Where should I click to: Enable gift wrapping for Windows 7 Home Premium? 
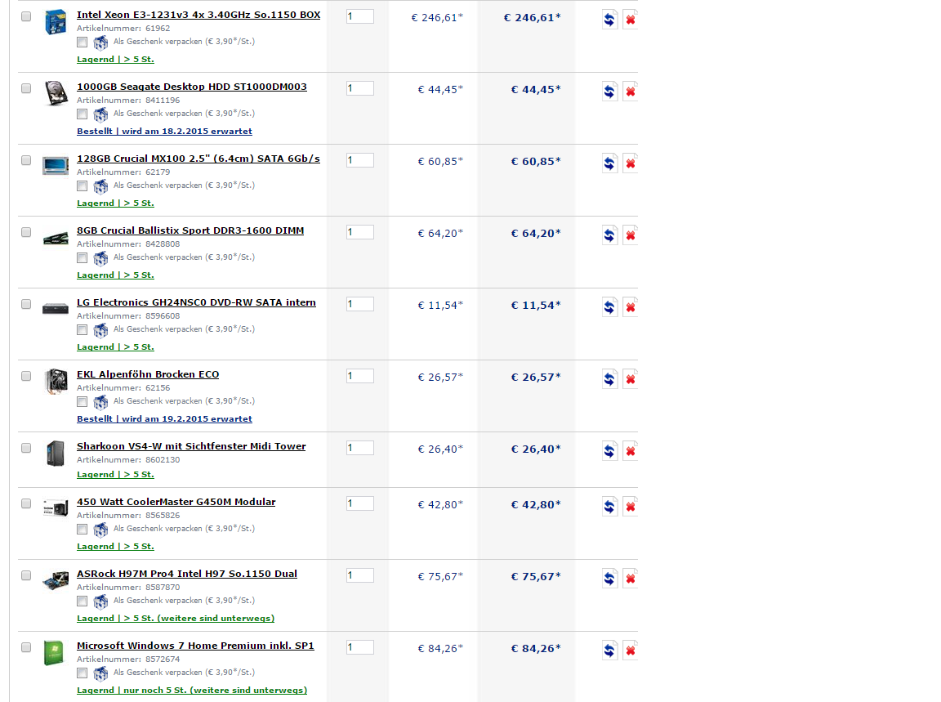[x=83, y=673]
